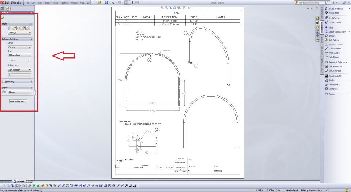Choose Linear Note Pattern tool
Screen dimensions: 351x192
[x=335, y=32]
